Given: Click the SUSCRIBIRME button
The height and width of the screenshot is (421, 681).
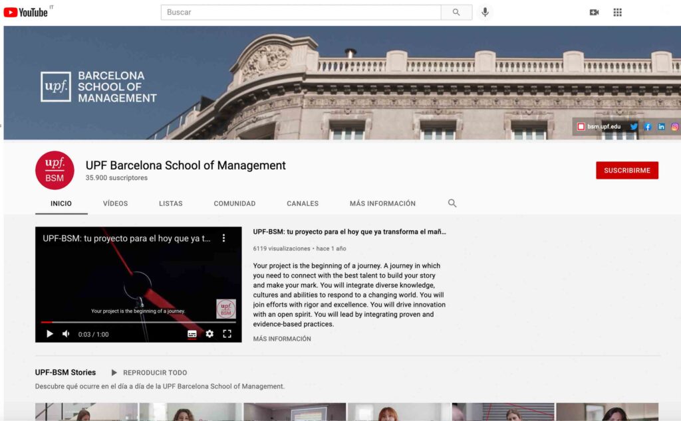Looking at the screenshot, I should pos(626,171).
